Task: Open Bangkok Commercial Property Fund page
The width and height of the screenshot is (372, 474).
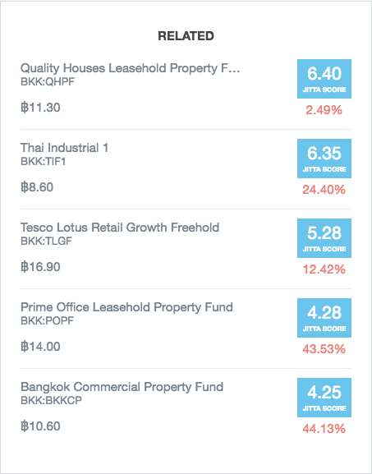Action: point(122,387)
